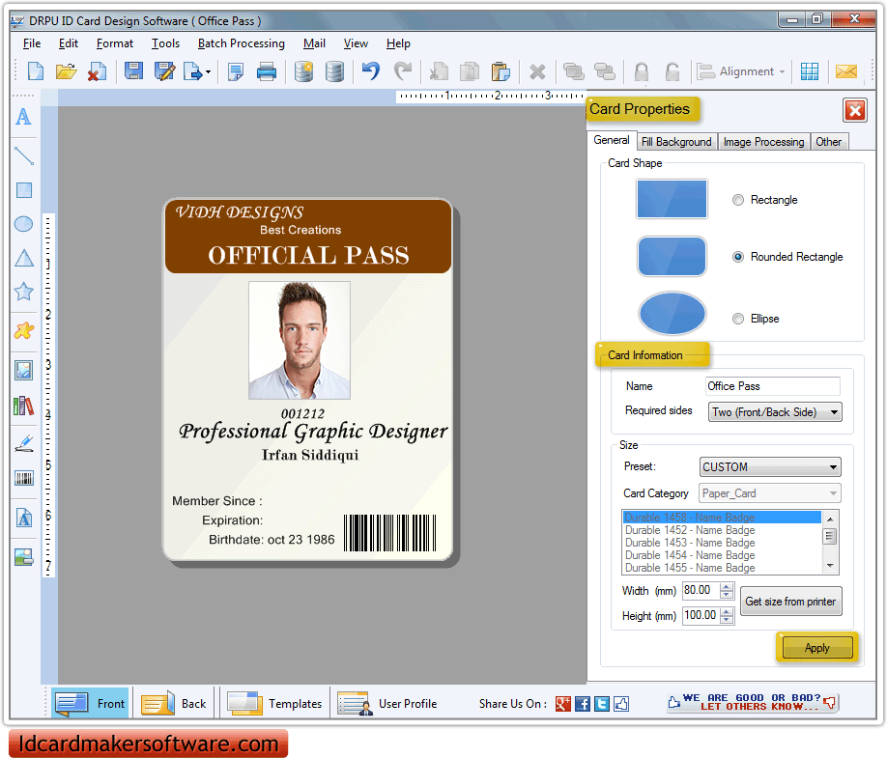The image size is (887, 758).
Task: Switch to the Back card side
Action: click(174, 704)
